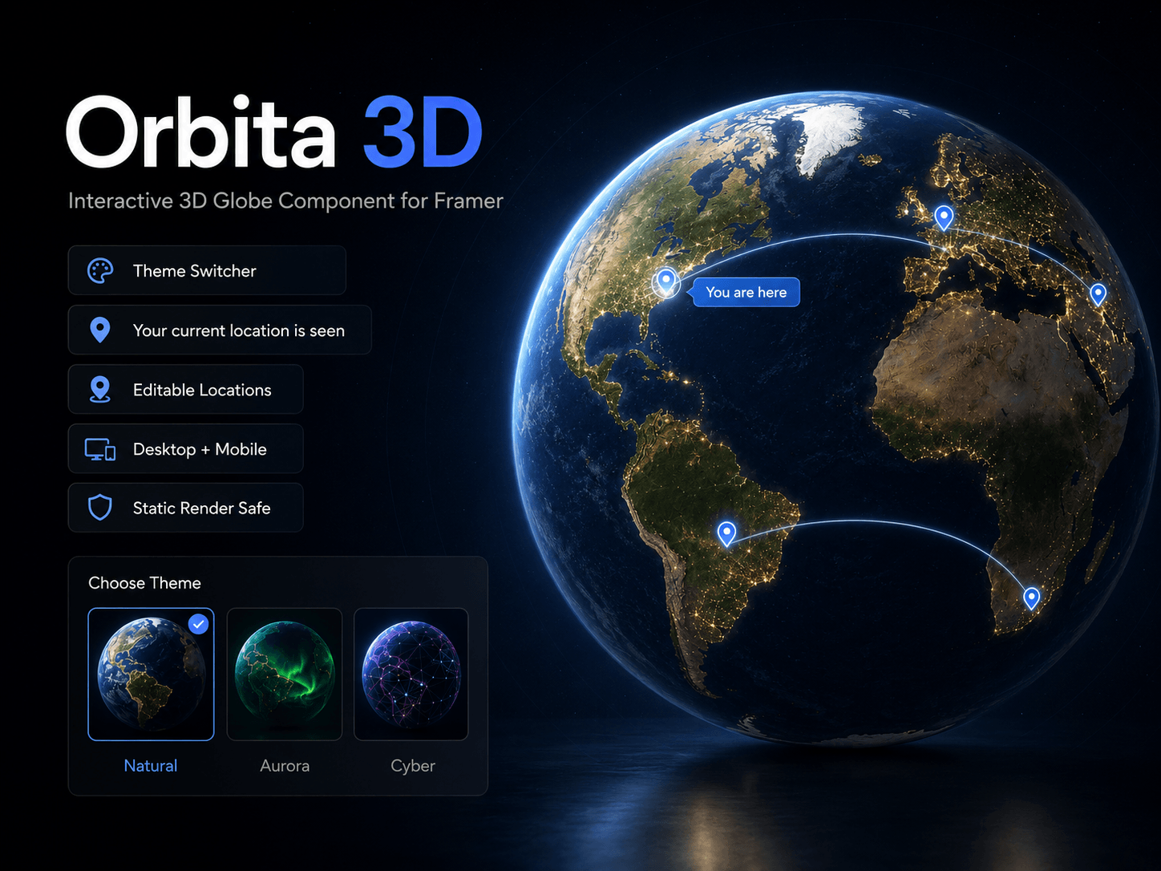Click the Orbita 3D title
Screen dimensions: 1161x871
pos(273,132)
